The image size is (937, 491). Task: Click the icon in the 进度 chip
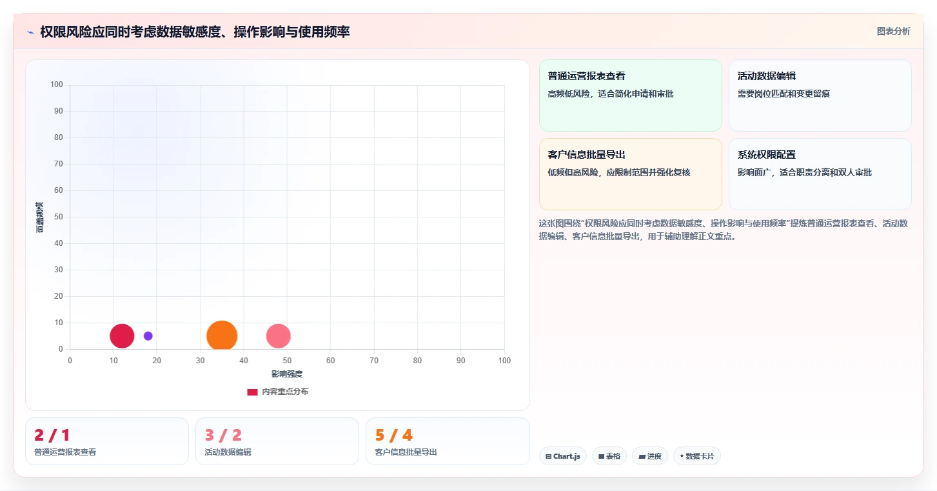[x=642, y=456]
